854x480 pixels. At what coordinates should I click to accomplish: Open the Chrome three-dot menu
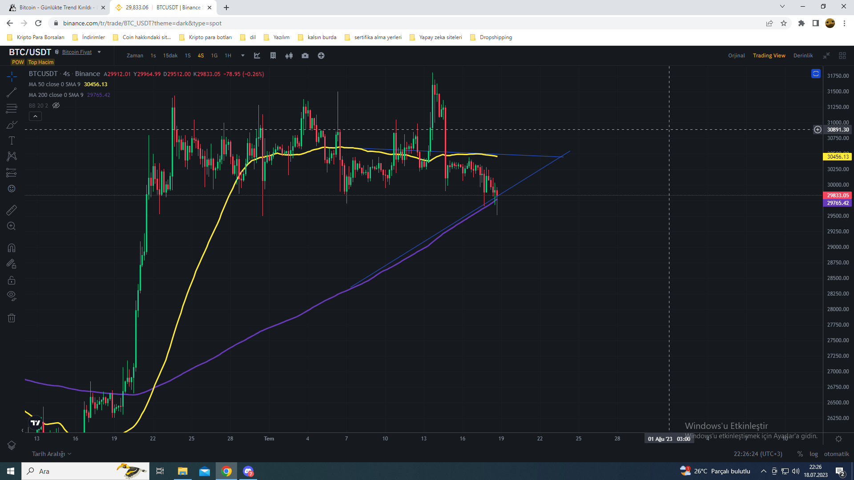pyautogui.click(x=844, y=23)
